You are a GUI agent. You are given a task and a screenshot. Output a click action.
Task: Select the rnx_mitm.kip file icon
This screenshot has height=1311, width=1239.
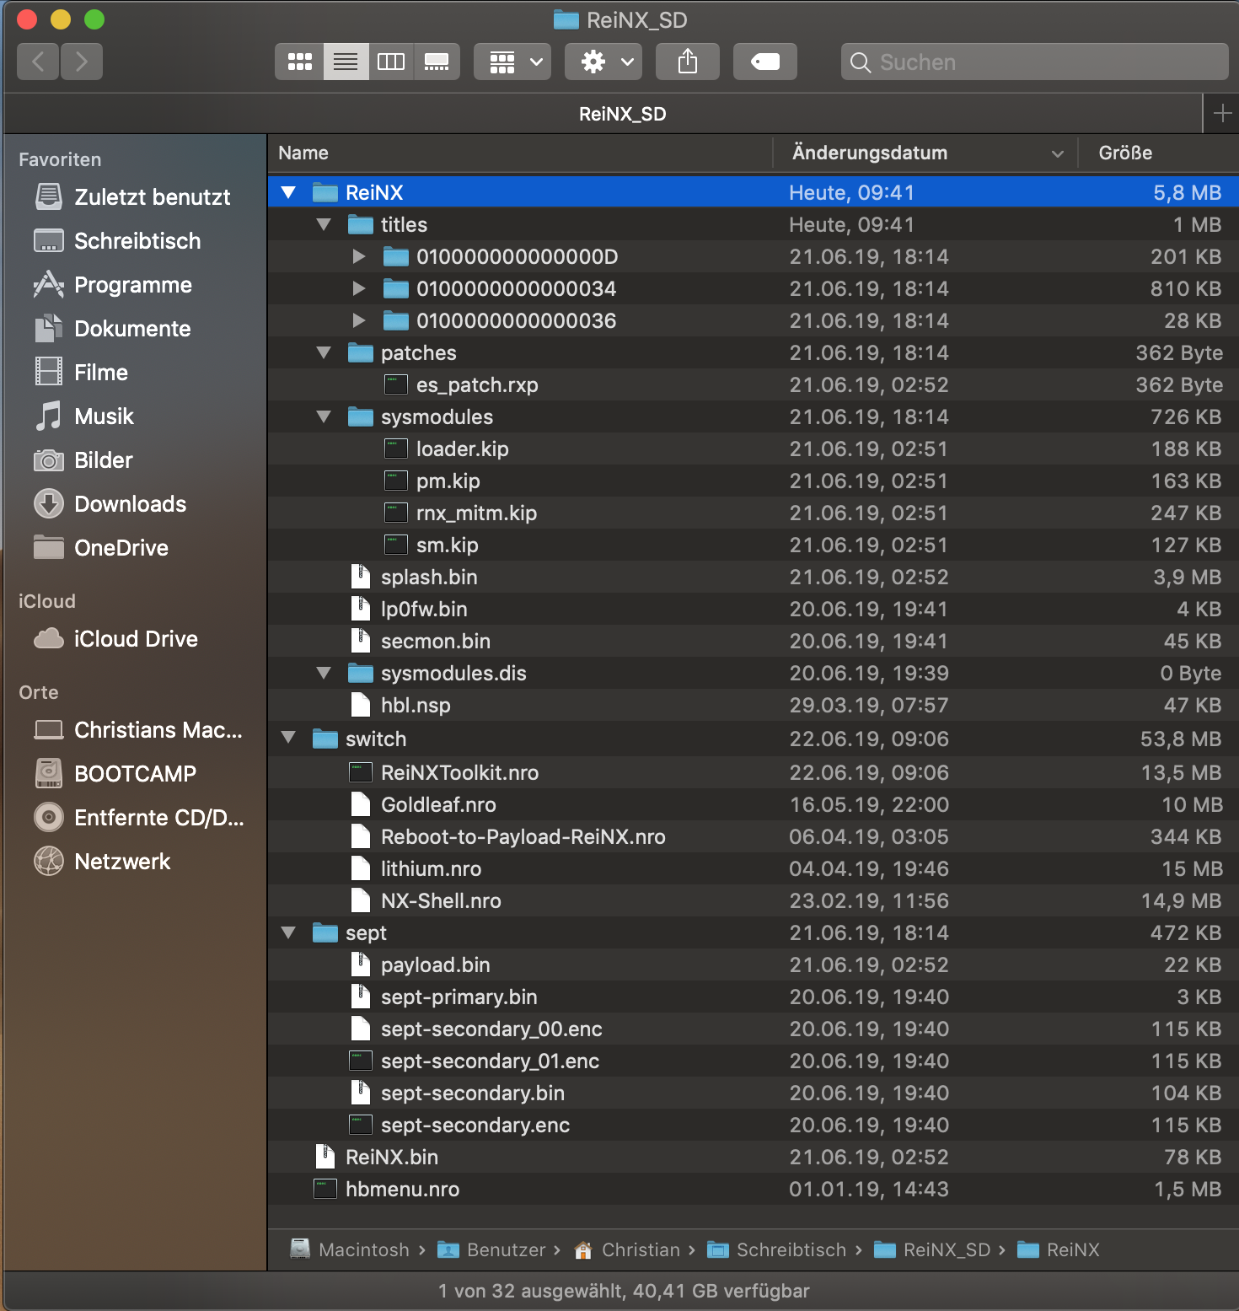click(396, 513)
